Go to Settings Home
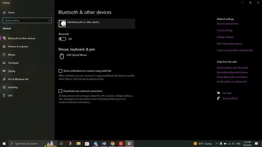The height and width of the screenshot is (147, 262). 9,13
